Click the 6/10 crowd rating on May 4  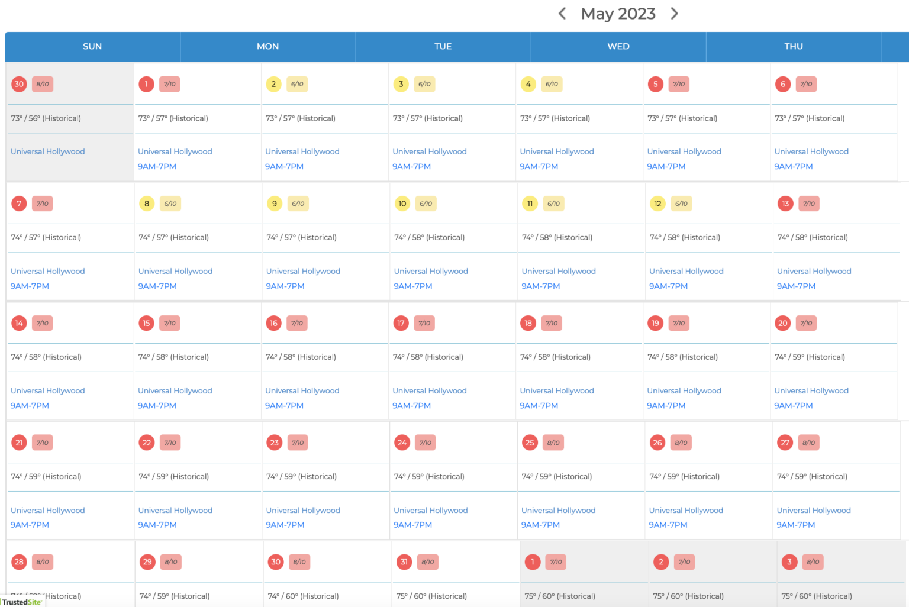(x=552, y=84)
